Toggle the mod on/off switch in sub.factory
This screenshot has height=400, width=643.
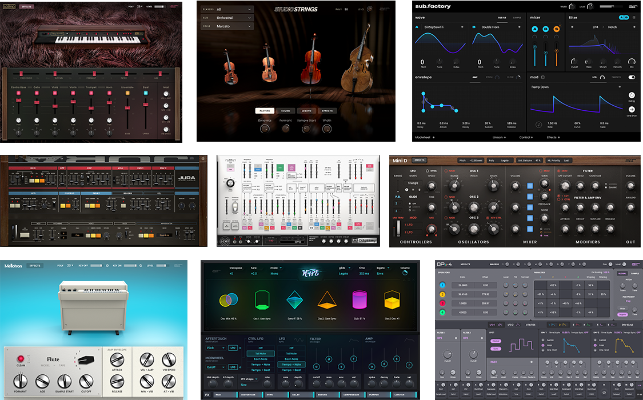[632, 77]
